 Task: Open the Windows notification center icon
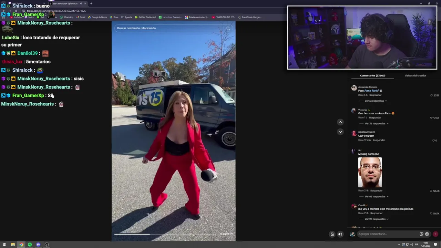(435, 245)
